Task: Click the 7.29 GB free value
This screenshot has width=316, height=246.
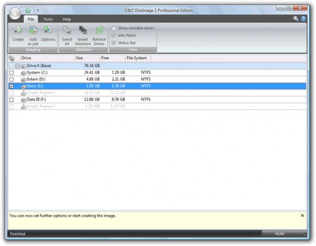Action: click(x=118, y=72)
